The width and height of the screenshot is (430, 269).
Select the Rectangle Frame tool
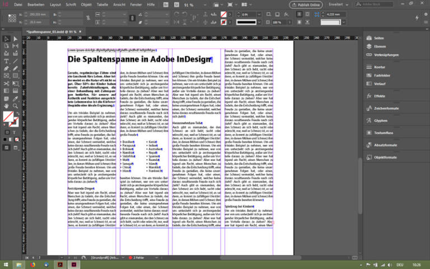coord(6,76)
